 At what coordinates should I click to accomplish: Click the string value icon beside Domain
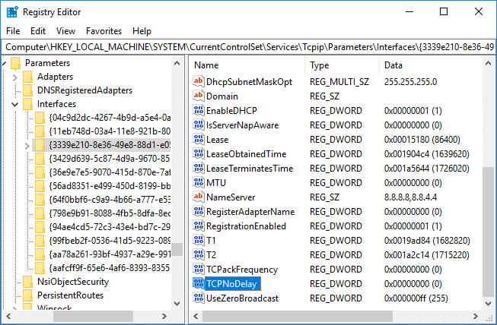198,96
